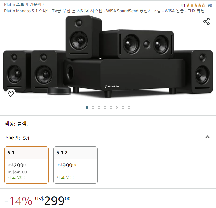Image resolution: width=216 pixels, height=208 pixels.
Task: Add to wishlist with heart icon
Action: pos(11,94)
